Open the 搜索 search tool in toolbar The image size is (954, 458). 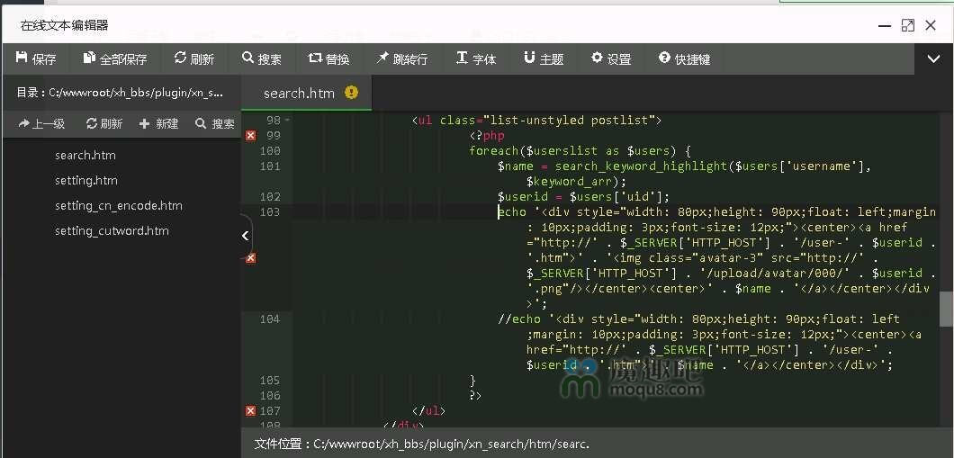click(x=262, y=59)
